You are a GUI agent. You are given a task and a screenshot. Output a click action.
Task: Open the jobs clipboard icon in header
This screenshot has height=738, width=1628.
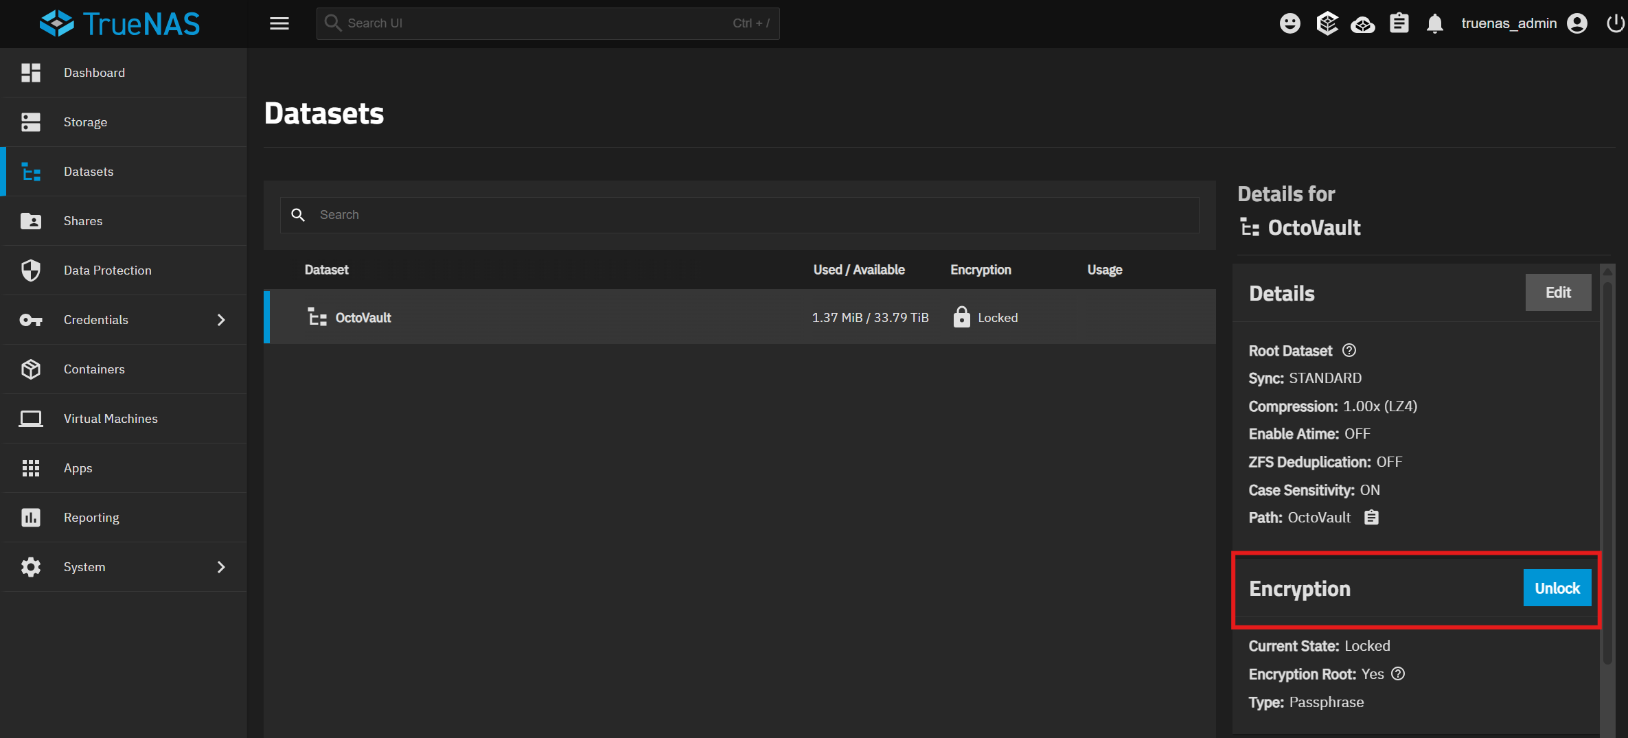(x=1399, y=23)
